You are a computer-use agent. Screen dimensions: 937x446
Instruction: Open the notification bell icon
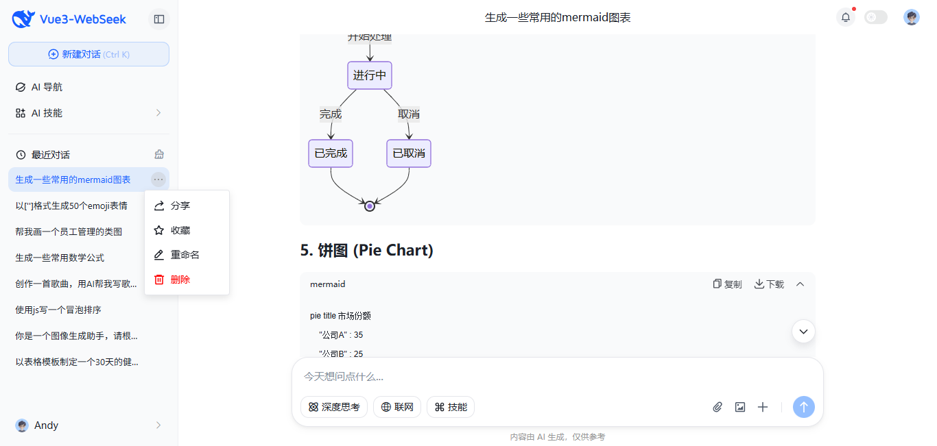coord(845,17)
